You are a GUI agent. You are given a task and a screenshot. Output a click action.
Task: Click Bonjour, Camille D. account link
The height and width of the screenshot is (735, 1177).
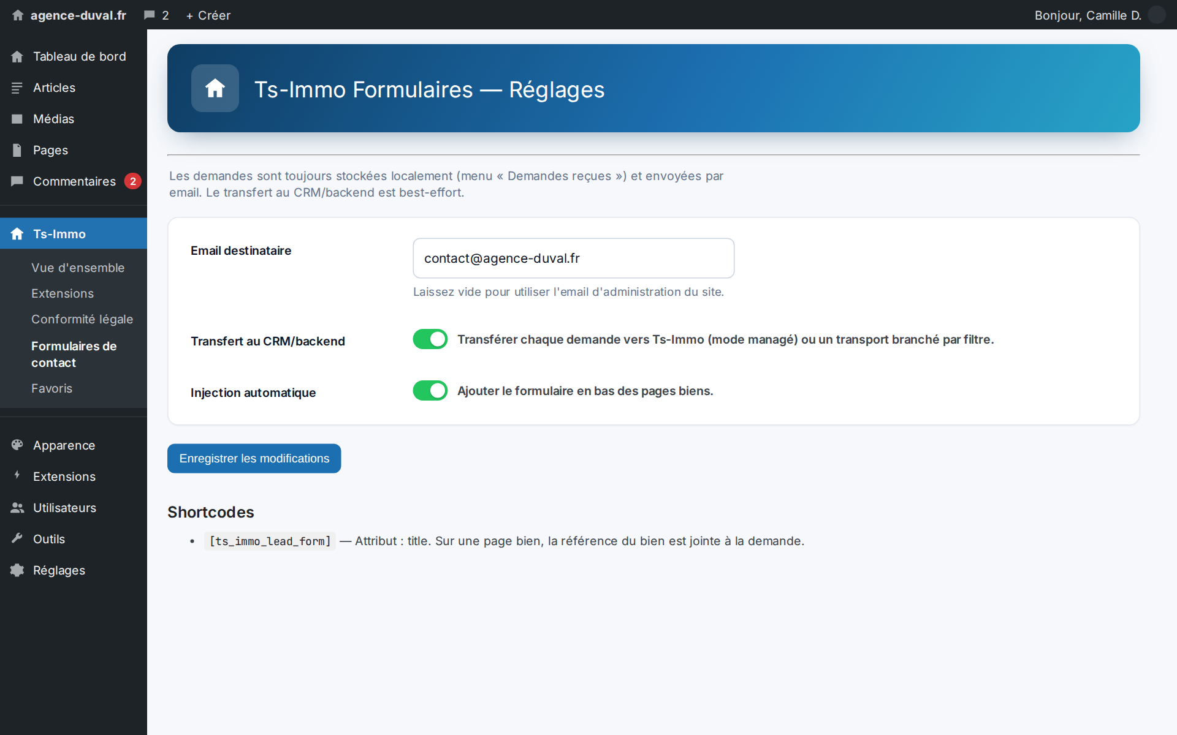coord(1088,15)
